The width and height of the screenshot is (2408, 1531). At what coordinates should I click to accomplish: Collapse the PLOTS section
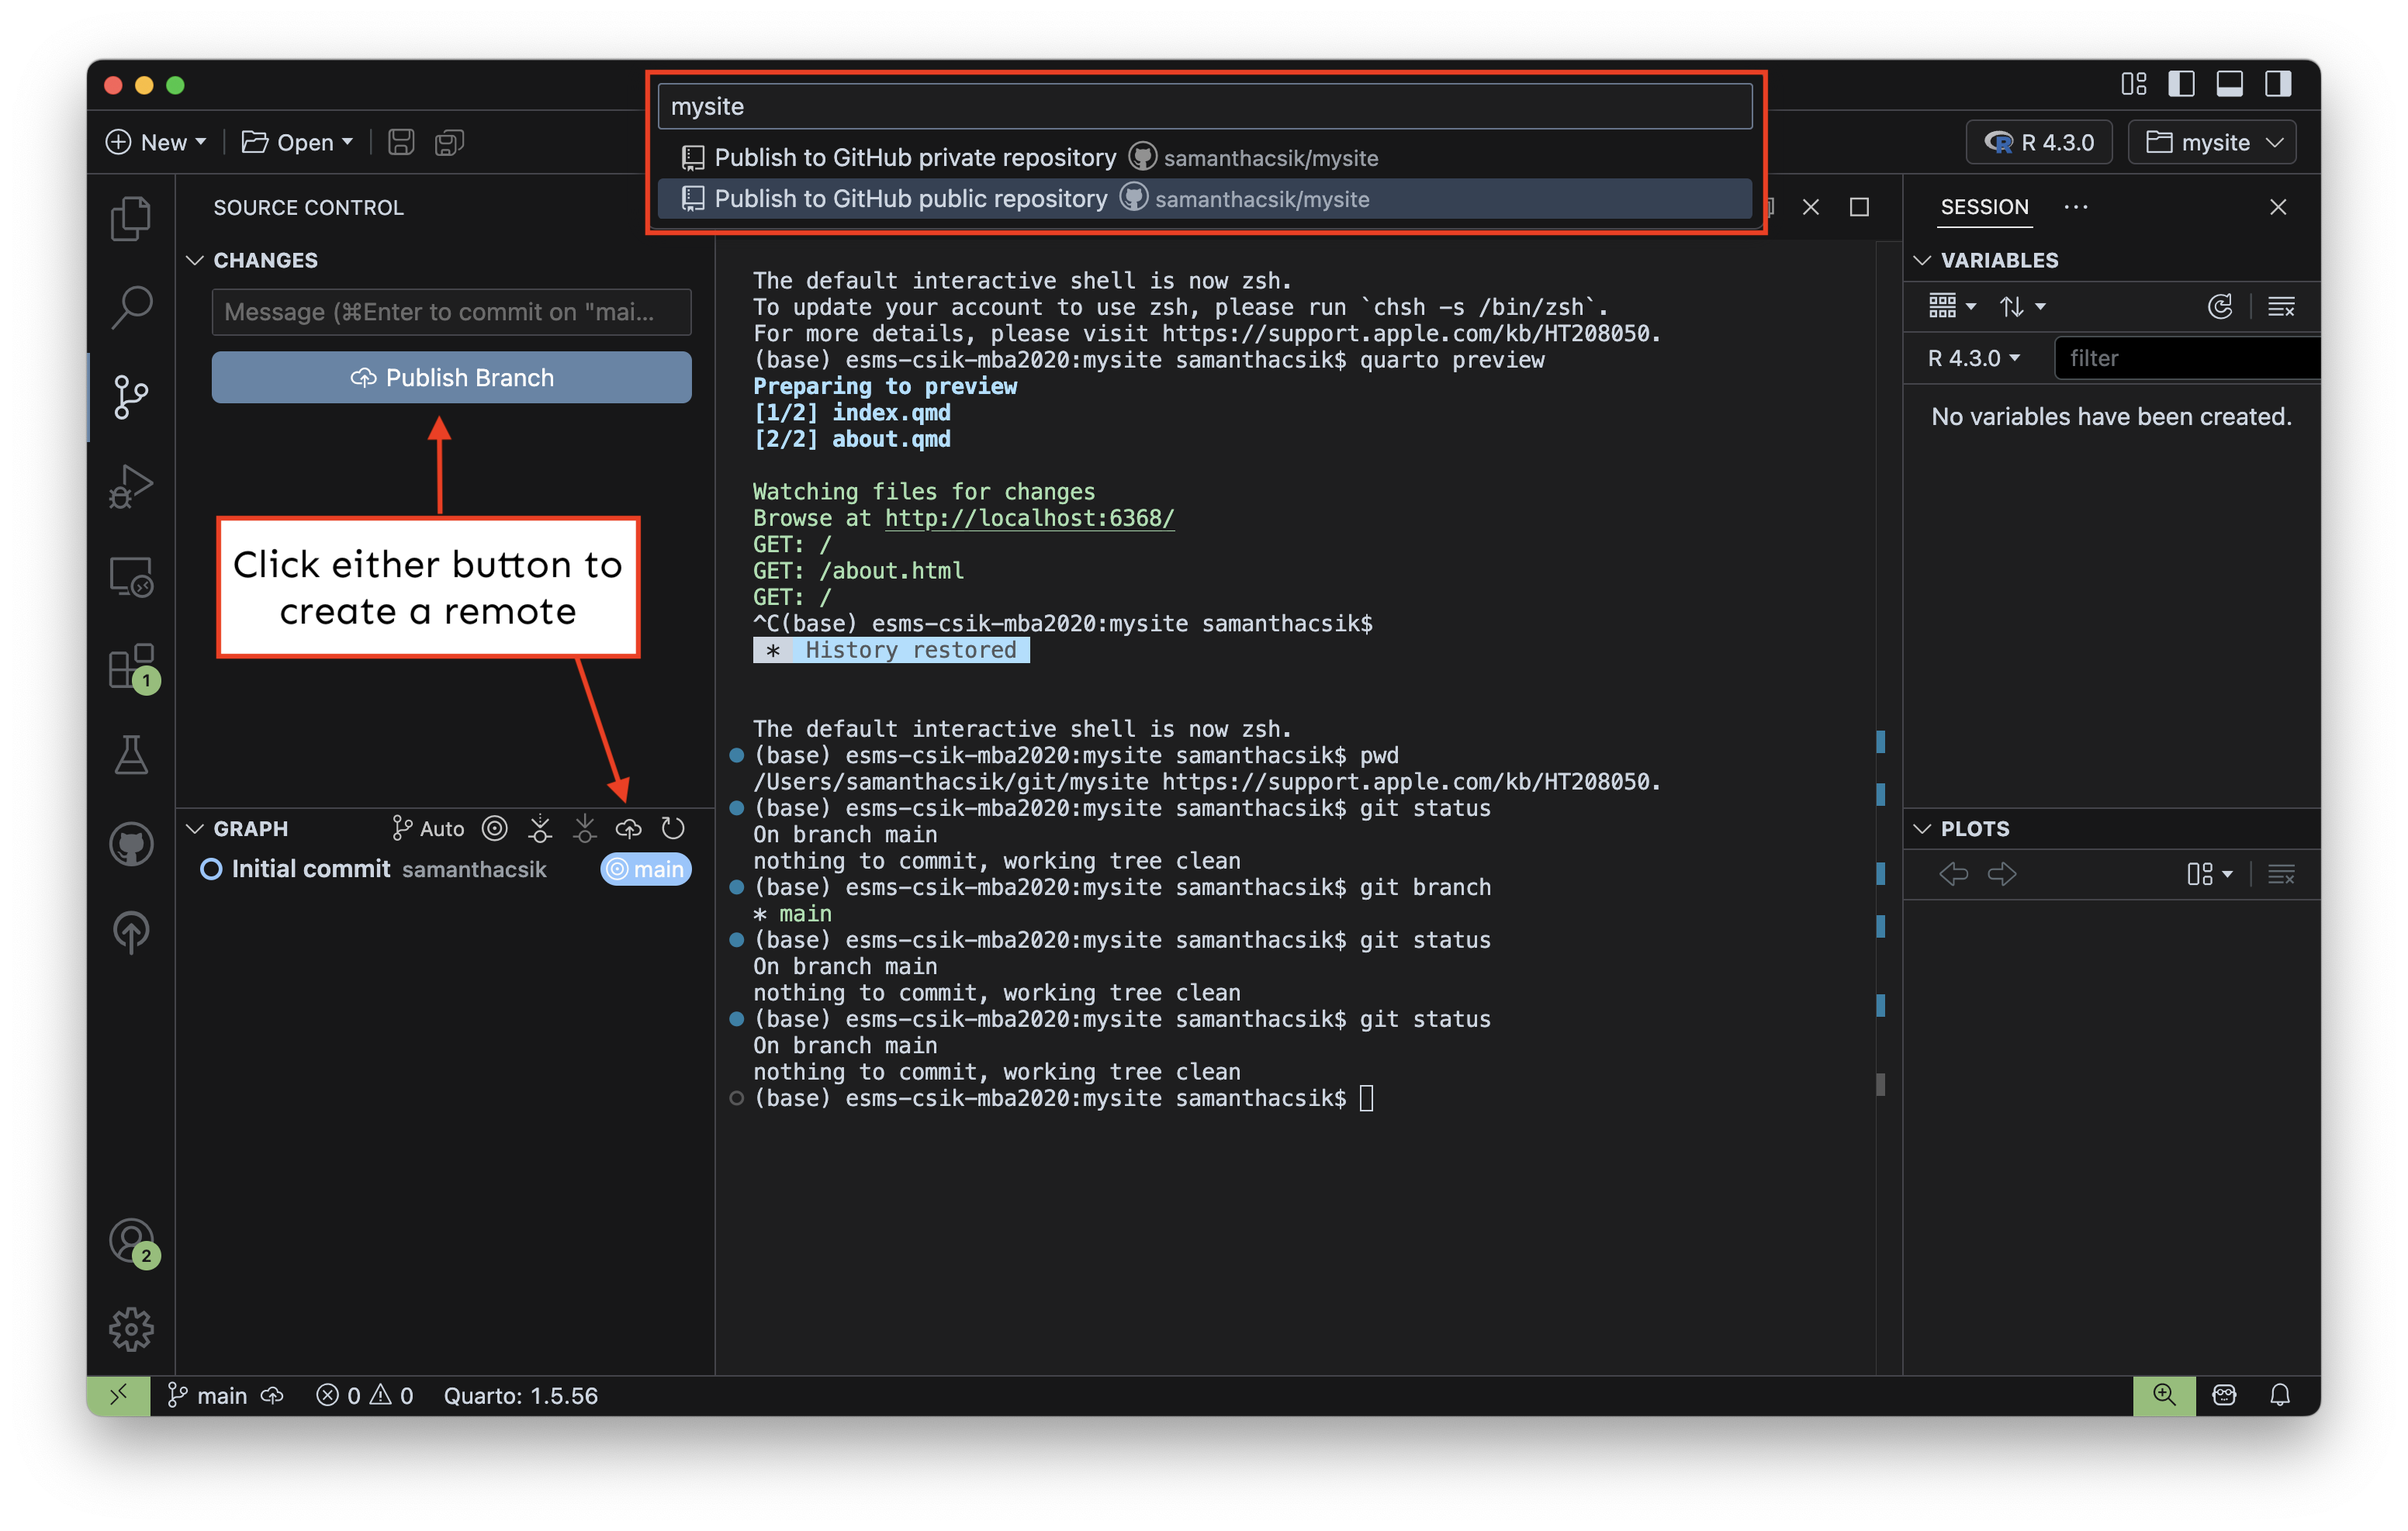(1922, 828)
